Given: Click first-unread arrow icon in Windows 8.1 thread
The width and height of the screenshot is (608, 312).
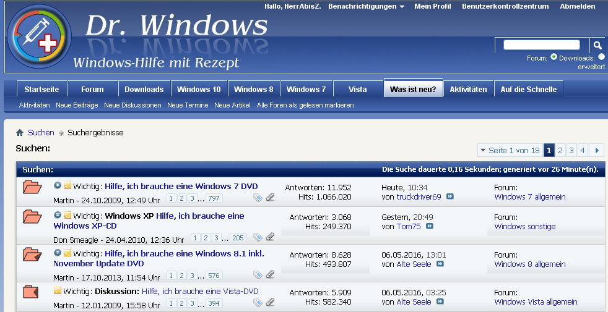Looking at the screenshot, I should [58, 253].
